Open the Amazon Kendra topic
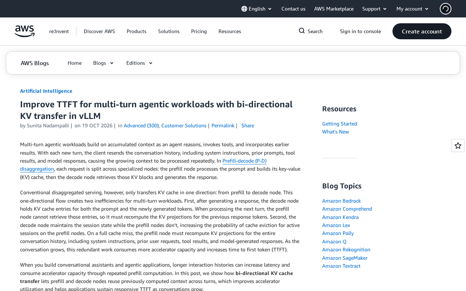The image size is (466, 291). pyautogui.click(x=340, y=217)
